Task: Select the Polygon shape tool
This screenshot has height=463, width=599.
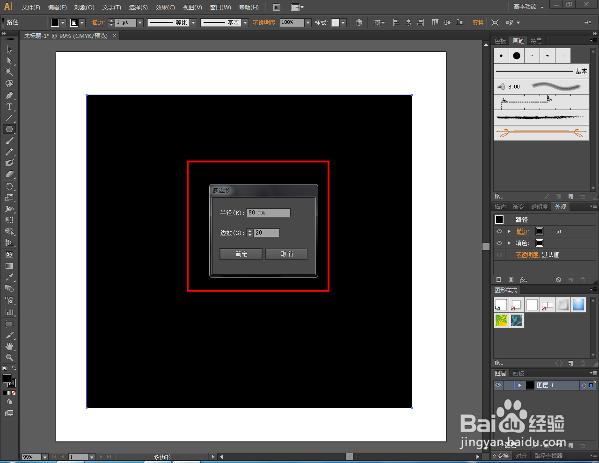Action: point(9,129)
